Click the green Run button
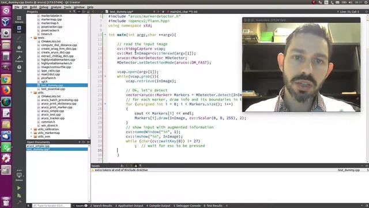 [x=19, y=188]
